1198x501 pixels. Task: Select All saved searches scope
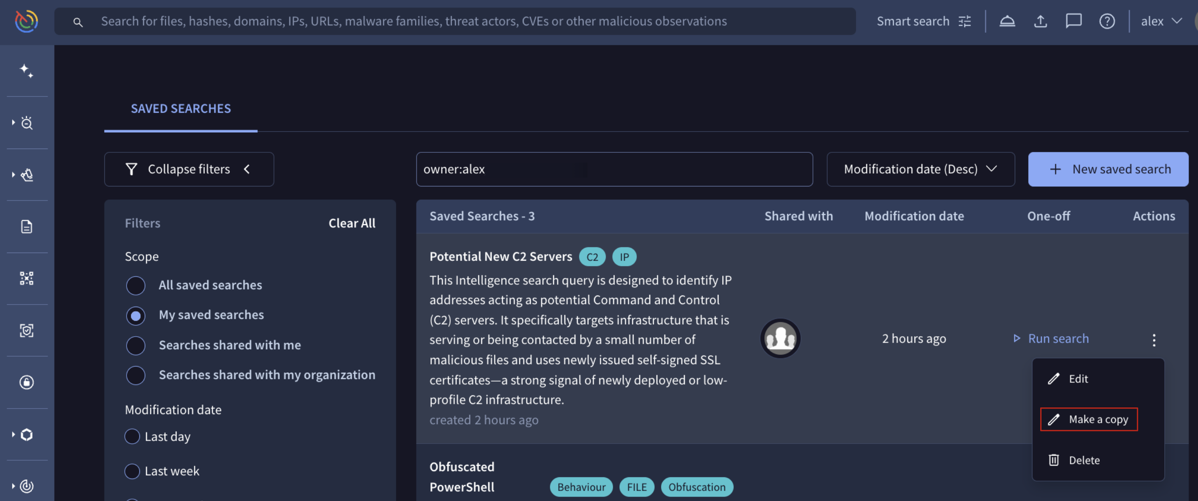pyautogui.click(x=136, y=285)
